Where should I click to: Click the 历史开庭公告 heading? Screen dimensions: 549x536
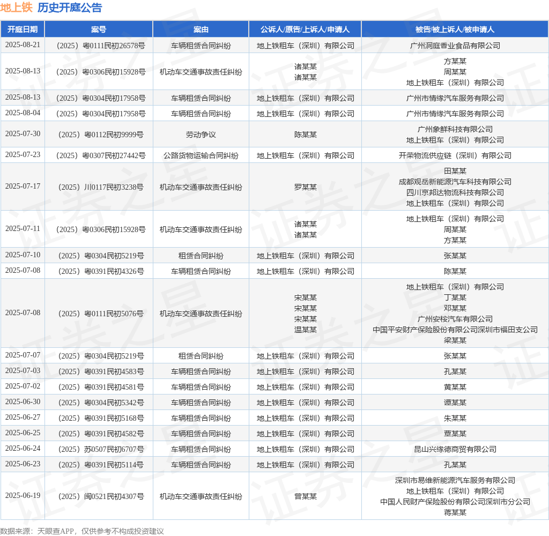pyautogui.click(x=70, y=8)
